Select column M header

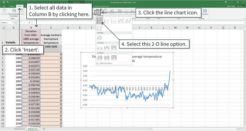pyautogui.click(x=175, y=28)
